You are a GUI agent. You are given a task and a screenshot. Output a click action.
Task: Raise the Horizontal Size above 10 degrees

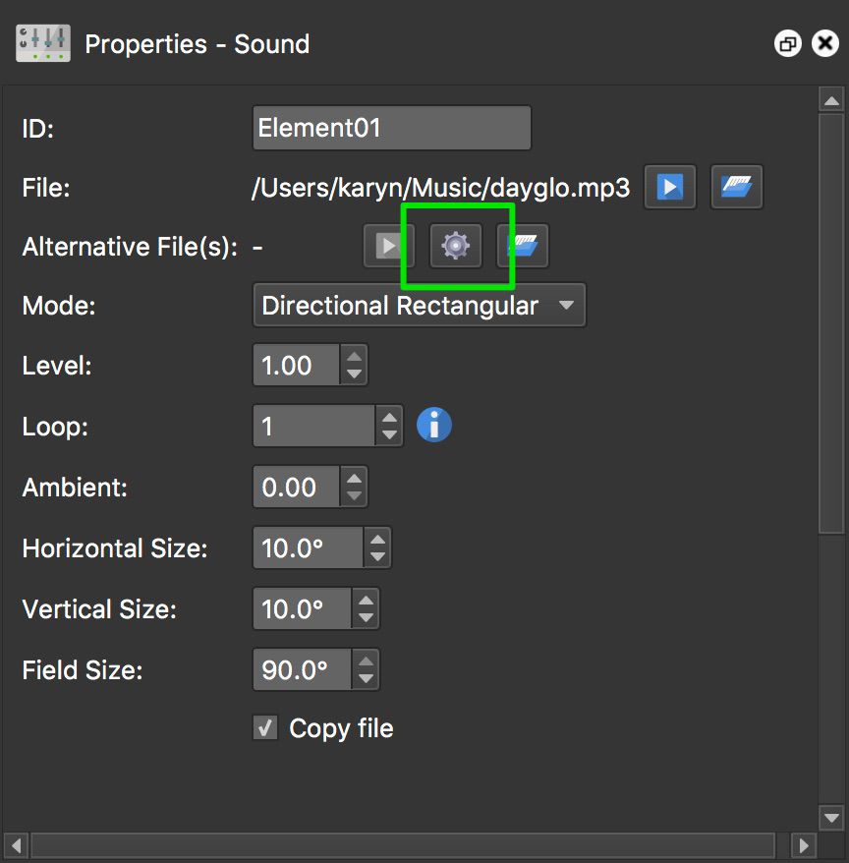point(376,541)
